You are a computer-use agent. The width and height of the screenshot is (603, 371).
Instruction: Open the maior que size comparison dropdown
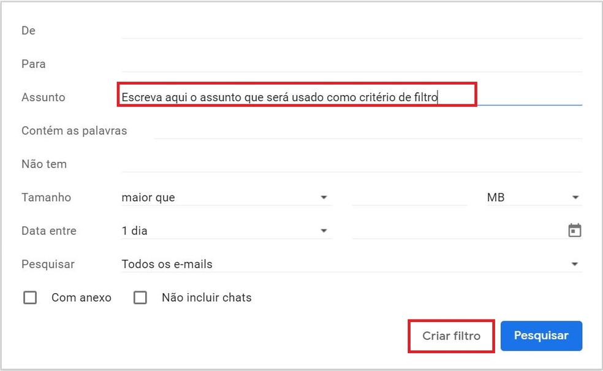tap(226, 197)
